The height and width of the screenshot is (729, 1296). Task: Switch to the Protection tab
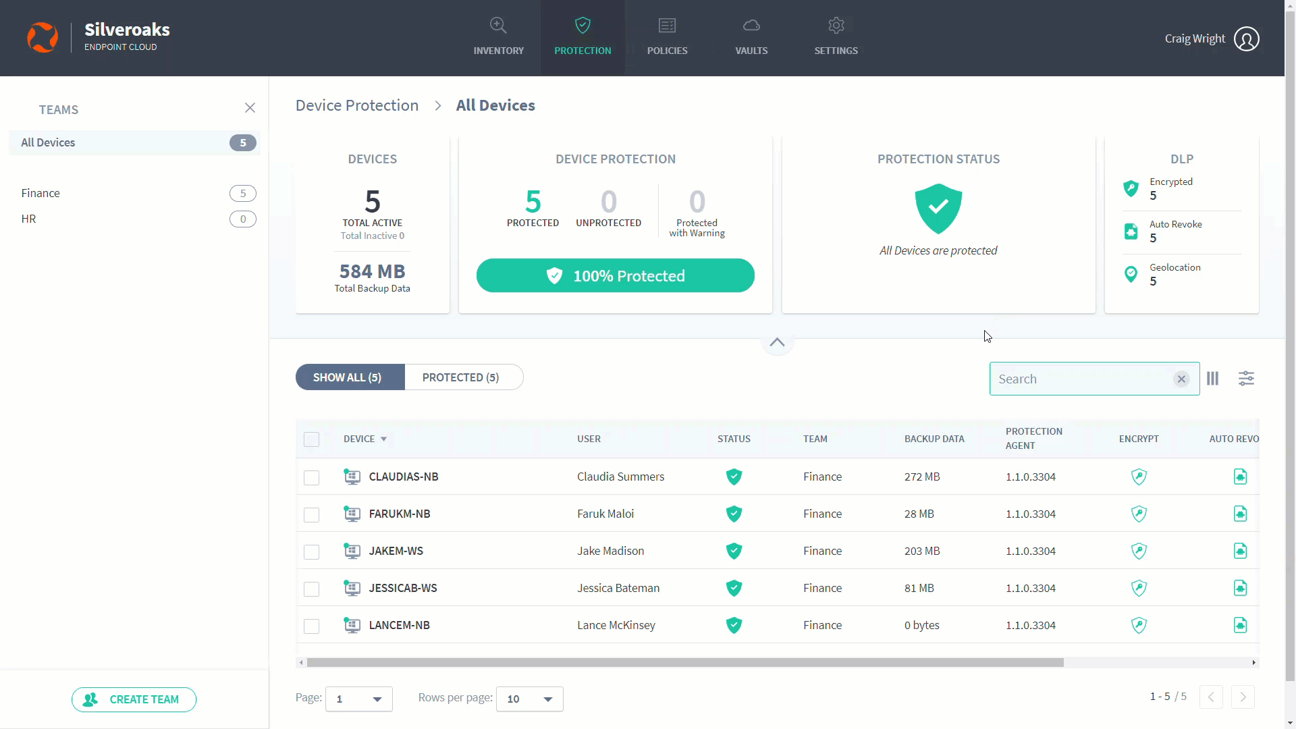[583, 37]
